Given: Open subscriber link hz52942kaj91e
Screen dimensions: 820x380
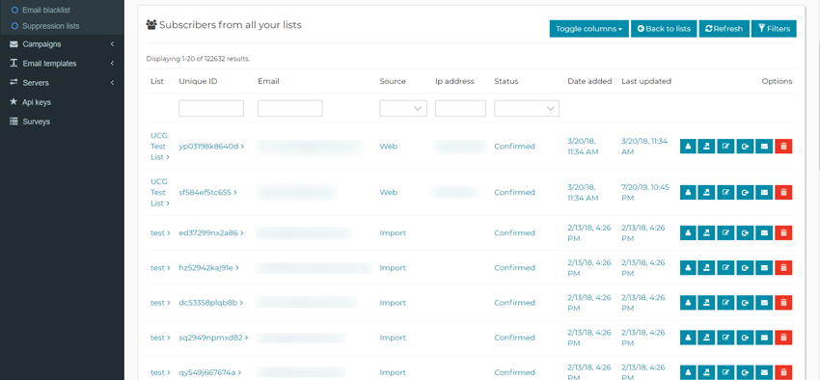Looking at the screenshot, I should (x=208, y=267).
